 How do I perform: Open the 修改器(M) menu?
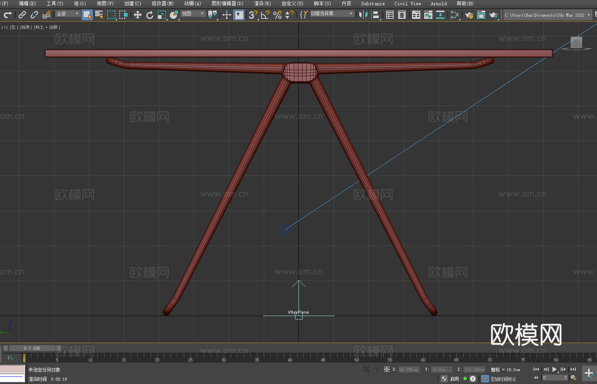(x=163, y=3)
